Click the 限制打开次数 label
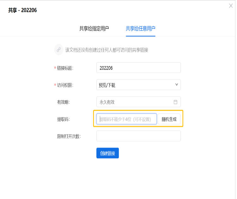 pyautogui.click(x=69, y=136)
